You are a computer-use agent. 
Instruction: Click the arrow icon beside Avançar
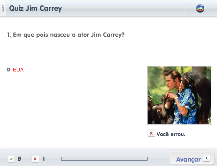(207, 158)
